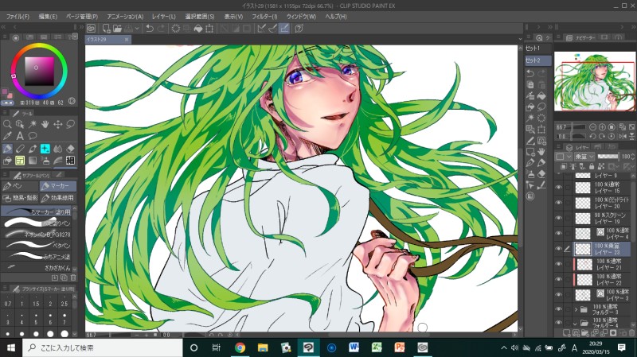Click Scale/Rotate transform icon in command bar
This screenshot has width=637, height=357.
point(209,29)
